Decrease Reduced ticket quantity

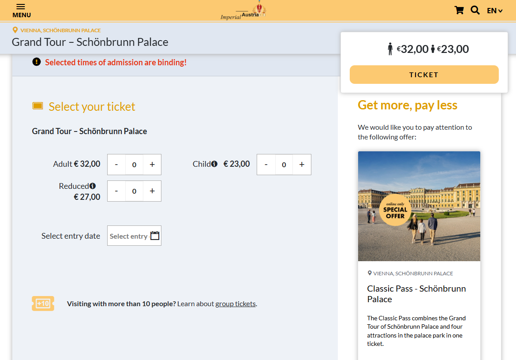(116, 191)
